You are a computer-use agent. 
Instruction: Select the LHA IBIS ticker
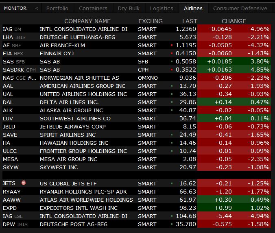(x=14, y=37)
